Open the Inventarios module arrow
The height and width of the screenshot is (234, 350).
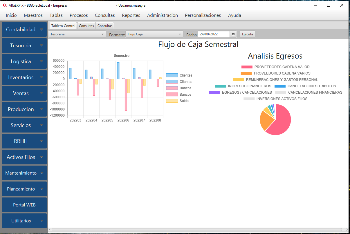coord(42,77)
